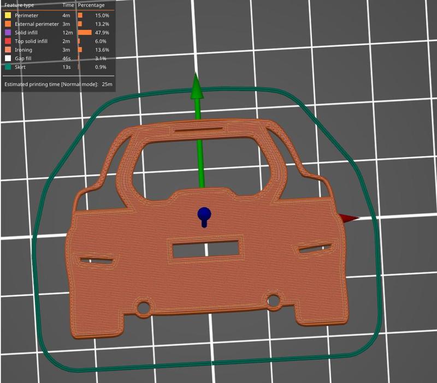Click Estimated printing time Normal mode label
The image size is (437, 383).
click(51, 84)
